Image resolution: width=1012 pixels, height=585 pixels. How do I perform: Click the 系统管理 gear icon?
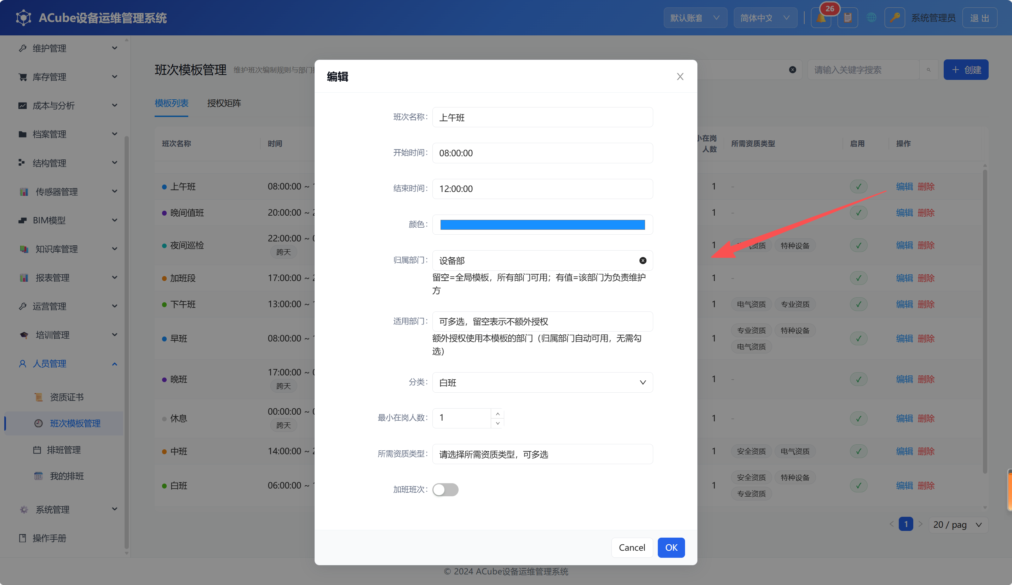point(24,510)
